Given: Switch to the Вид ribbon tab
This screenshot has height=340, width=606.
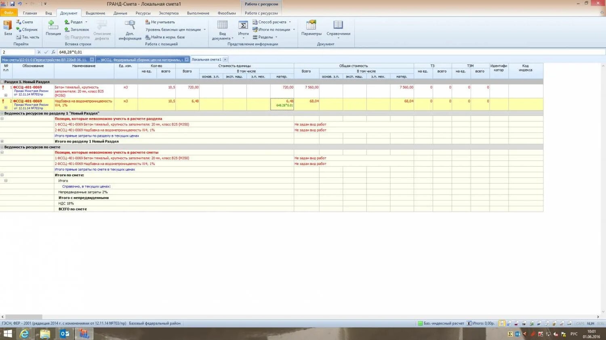Looking at the screenshot, I should click(48, 13).
